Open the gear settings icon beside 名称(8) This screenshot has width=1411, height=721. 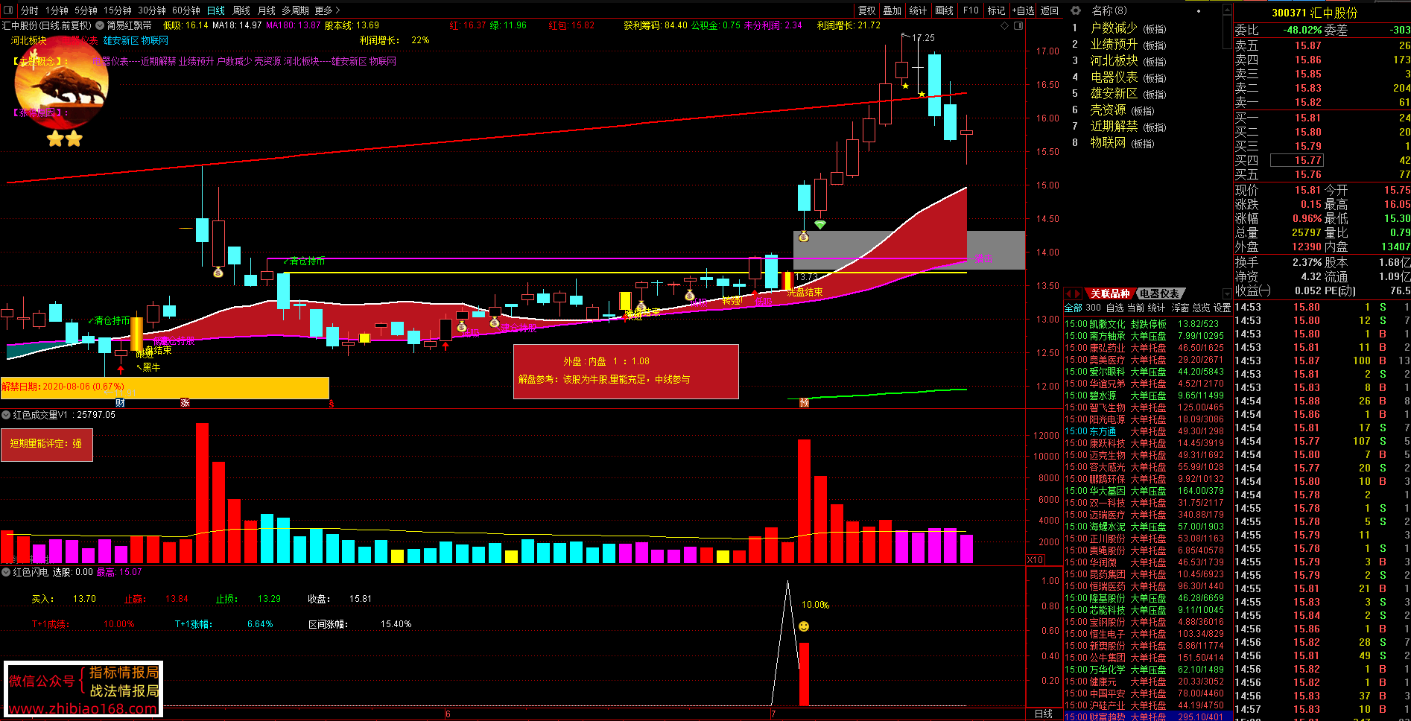point(1075,10)
